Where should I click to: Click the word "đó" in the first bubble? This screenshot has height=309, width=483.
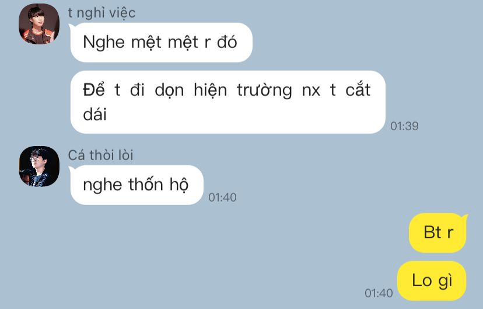click(227, 42)
